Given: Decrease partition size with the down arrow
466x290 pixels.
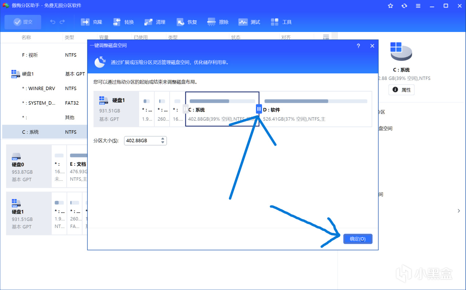Looking at the screenshot, I should click(163, 142).
